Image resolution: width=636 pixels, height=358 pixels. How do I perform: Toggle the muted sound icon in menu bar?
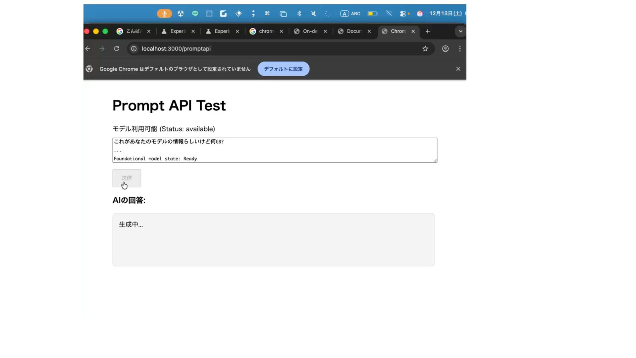(x=314, y=14)
